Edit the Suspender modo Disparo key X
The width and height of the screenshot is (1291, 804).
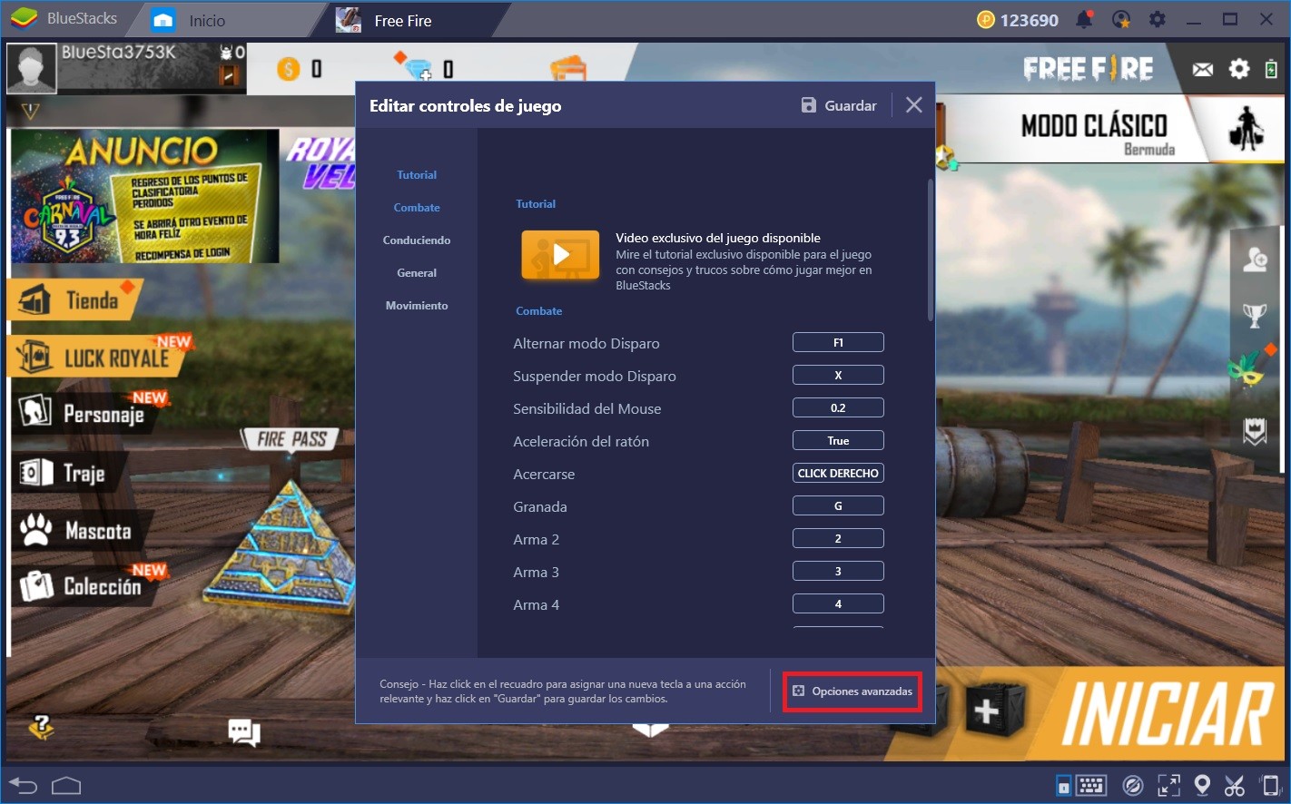pyautogui.click(x=838, y=375)
